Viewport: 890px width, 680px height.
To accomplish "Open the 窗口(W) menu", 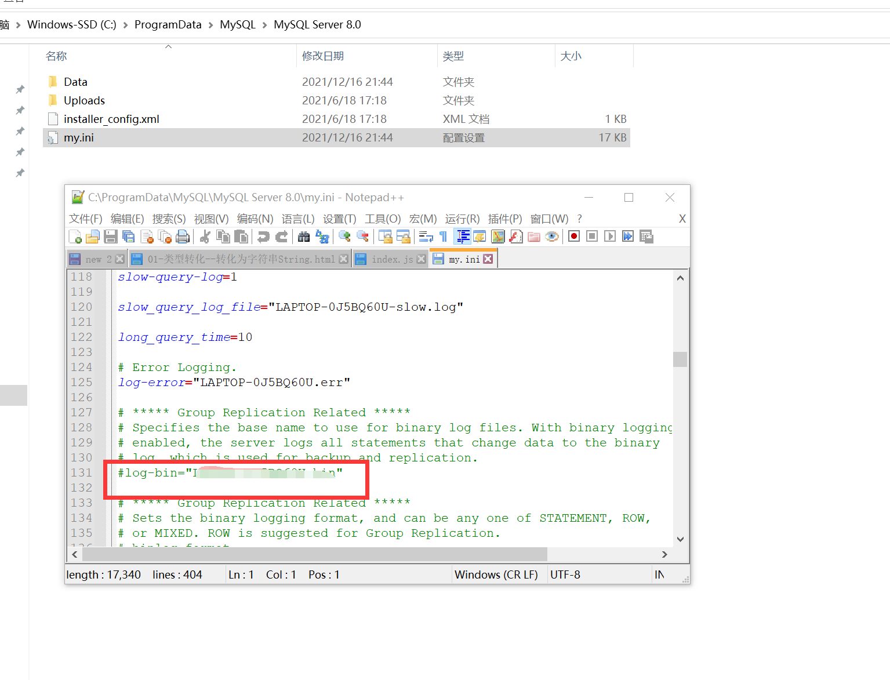I will click(x=550, y=219).
